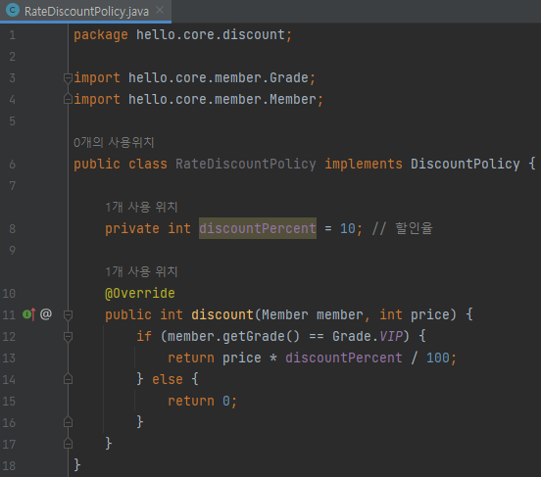
Task: Click line number 18 in the gutter
Action: [x=9, y=465]
